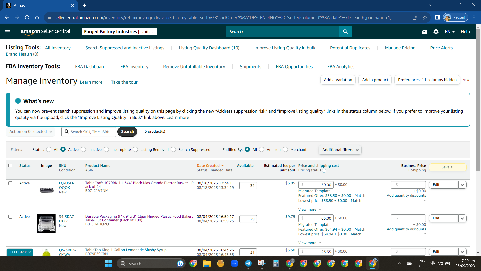Viewport: 481px width, 271px height.
Task: Click the volume icon in system tray
Action: point(440,263)
